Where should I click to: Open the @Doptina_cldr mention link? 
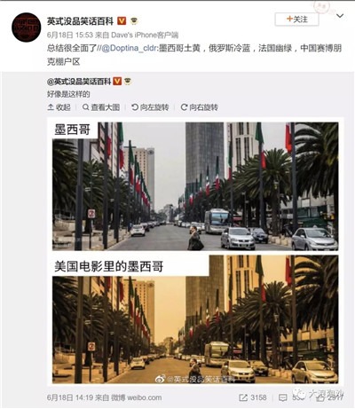129,48
